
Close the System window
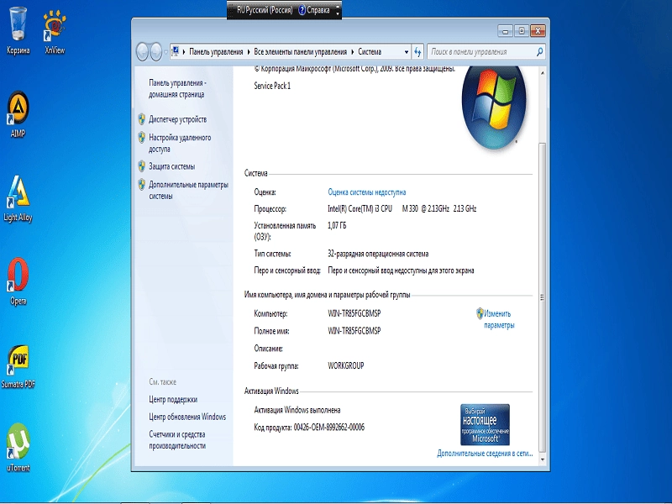(x=538, y=31)
